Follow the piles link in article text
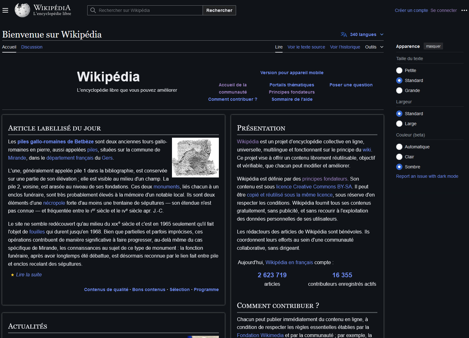 [93, 150]
